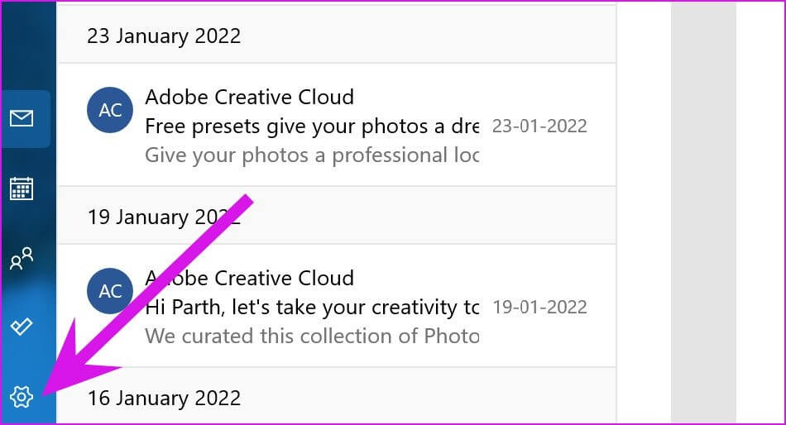Select the sender name above 'Hi Parth' subject

tap(250, 278)
